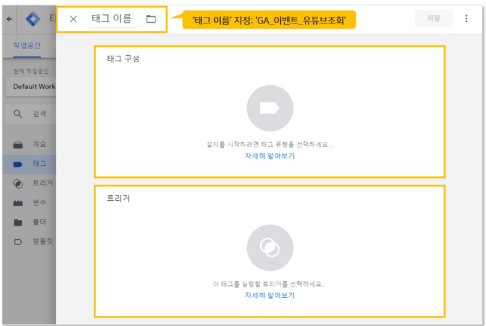Click the 검색 search box
Viewport: 486px width, 326px height.
point(31,114)
